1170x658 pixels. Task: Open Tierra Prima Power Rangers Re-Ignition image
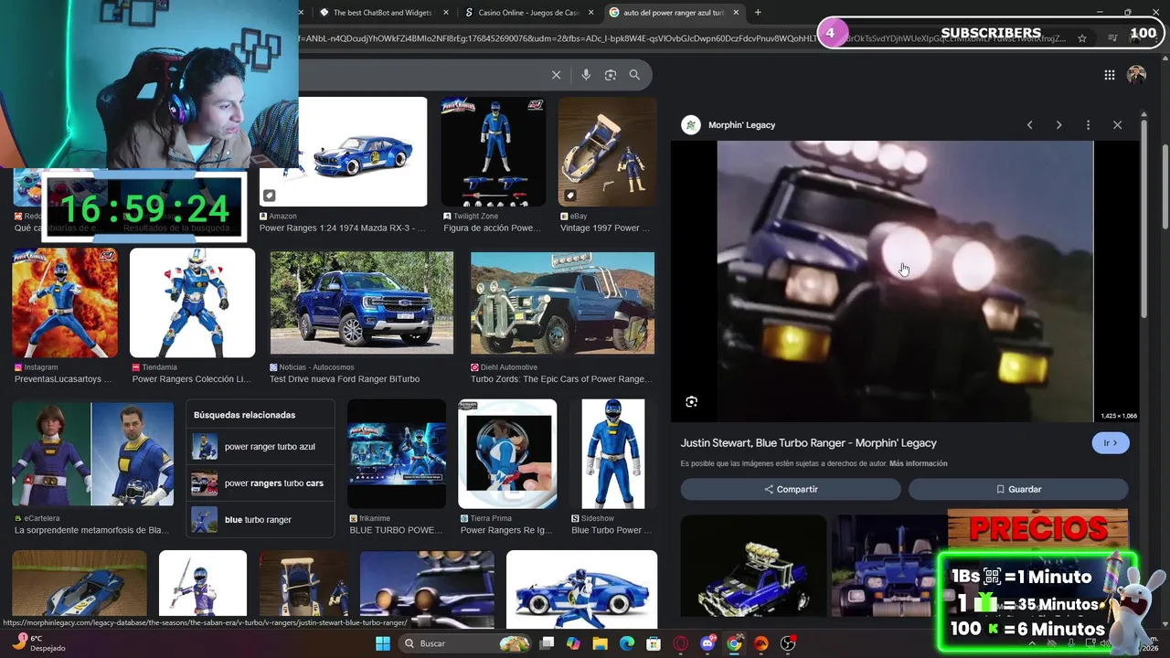(507, 454)
